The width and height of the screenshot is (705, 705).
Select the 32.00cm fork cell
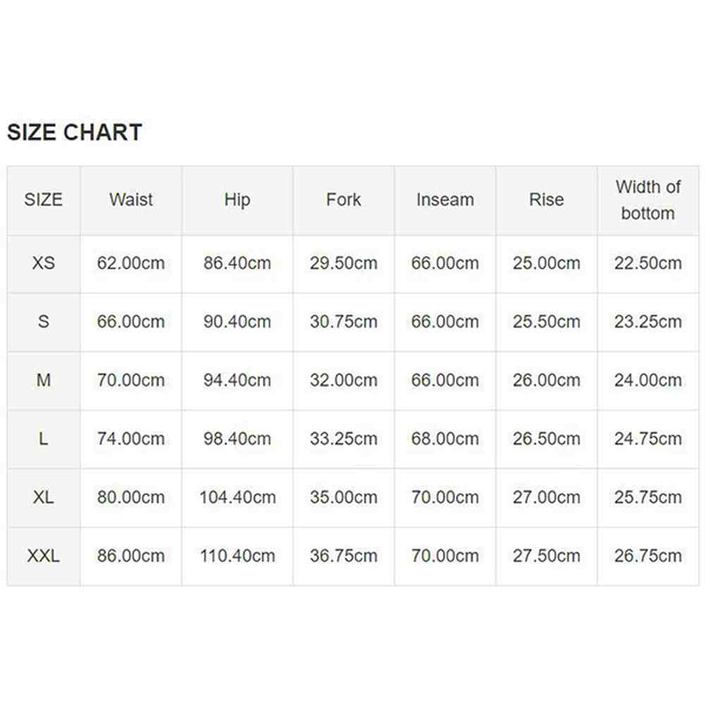click(x=343, y=380)
